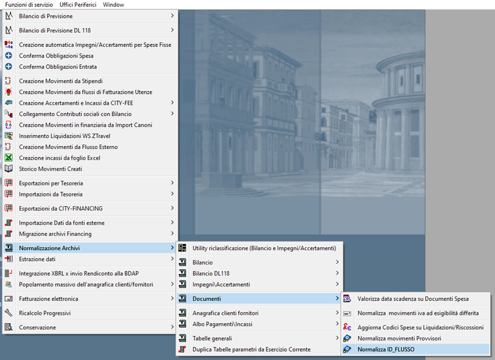Click the book icon for Storico Movimenti Creati
495x360 pixels.
8,169
